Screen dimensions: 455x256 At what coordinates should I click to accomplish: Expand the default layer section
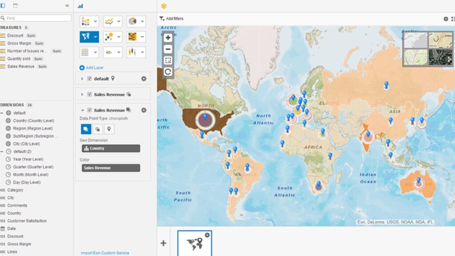82,79
